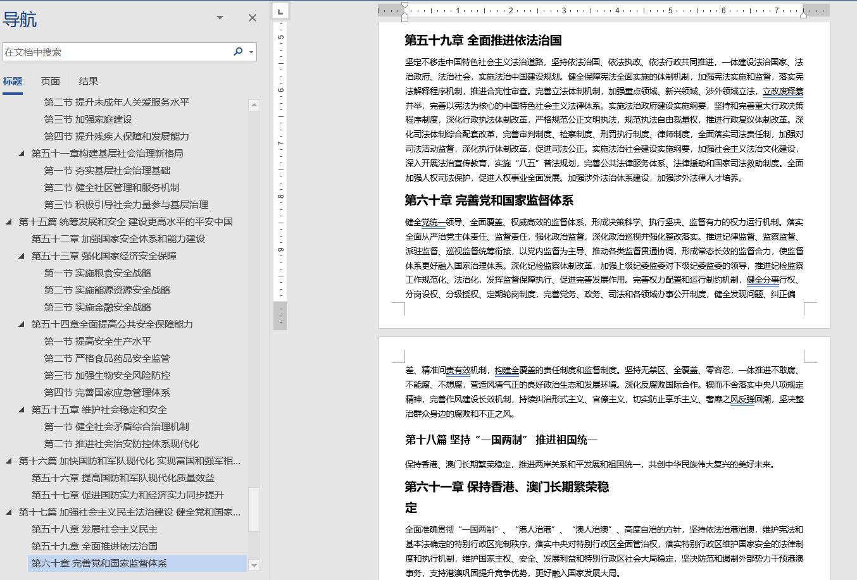Go to 第二节 实施能源资源安全战略

[107, 290]
